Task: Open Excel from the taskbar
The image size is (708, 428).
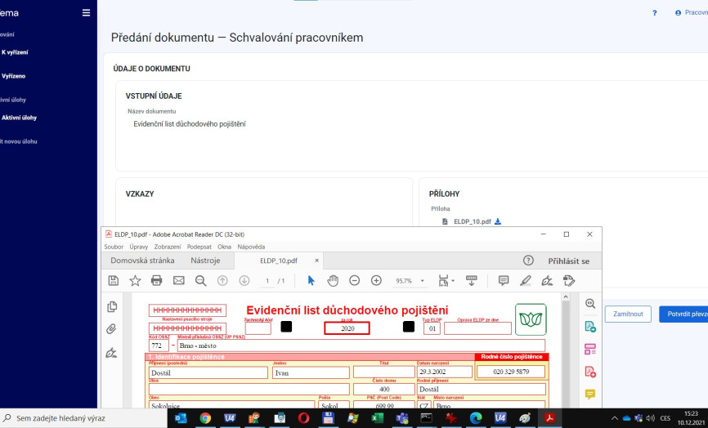Action: tap(377, 418)
